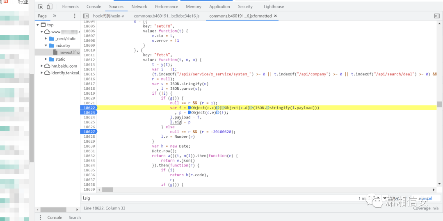The image size is (443, 221).
Task: Click the industry folder icon
Action: 51,46
